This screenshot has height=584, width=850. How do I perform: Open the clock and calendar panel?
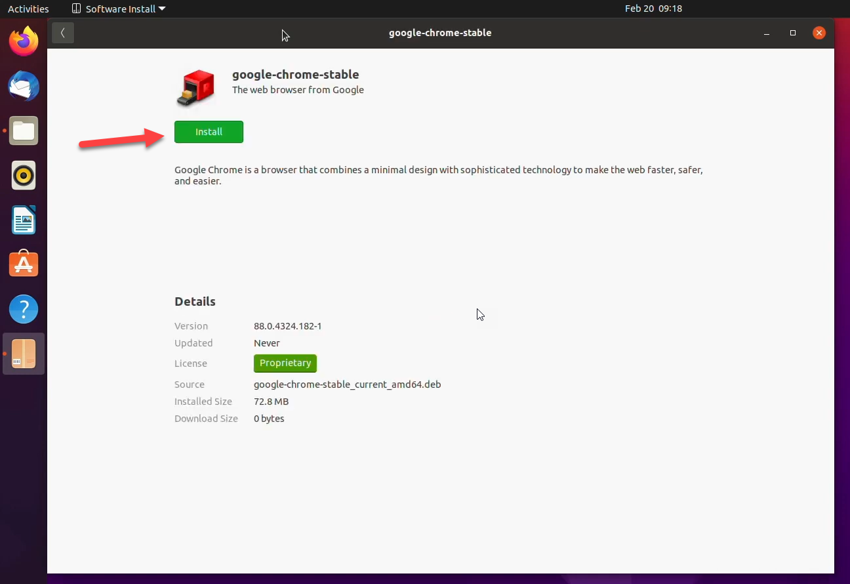coord(653,9)
